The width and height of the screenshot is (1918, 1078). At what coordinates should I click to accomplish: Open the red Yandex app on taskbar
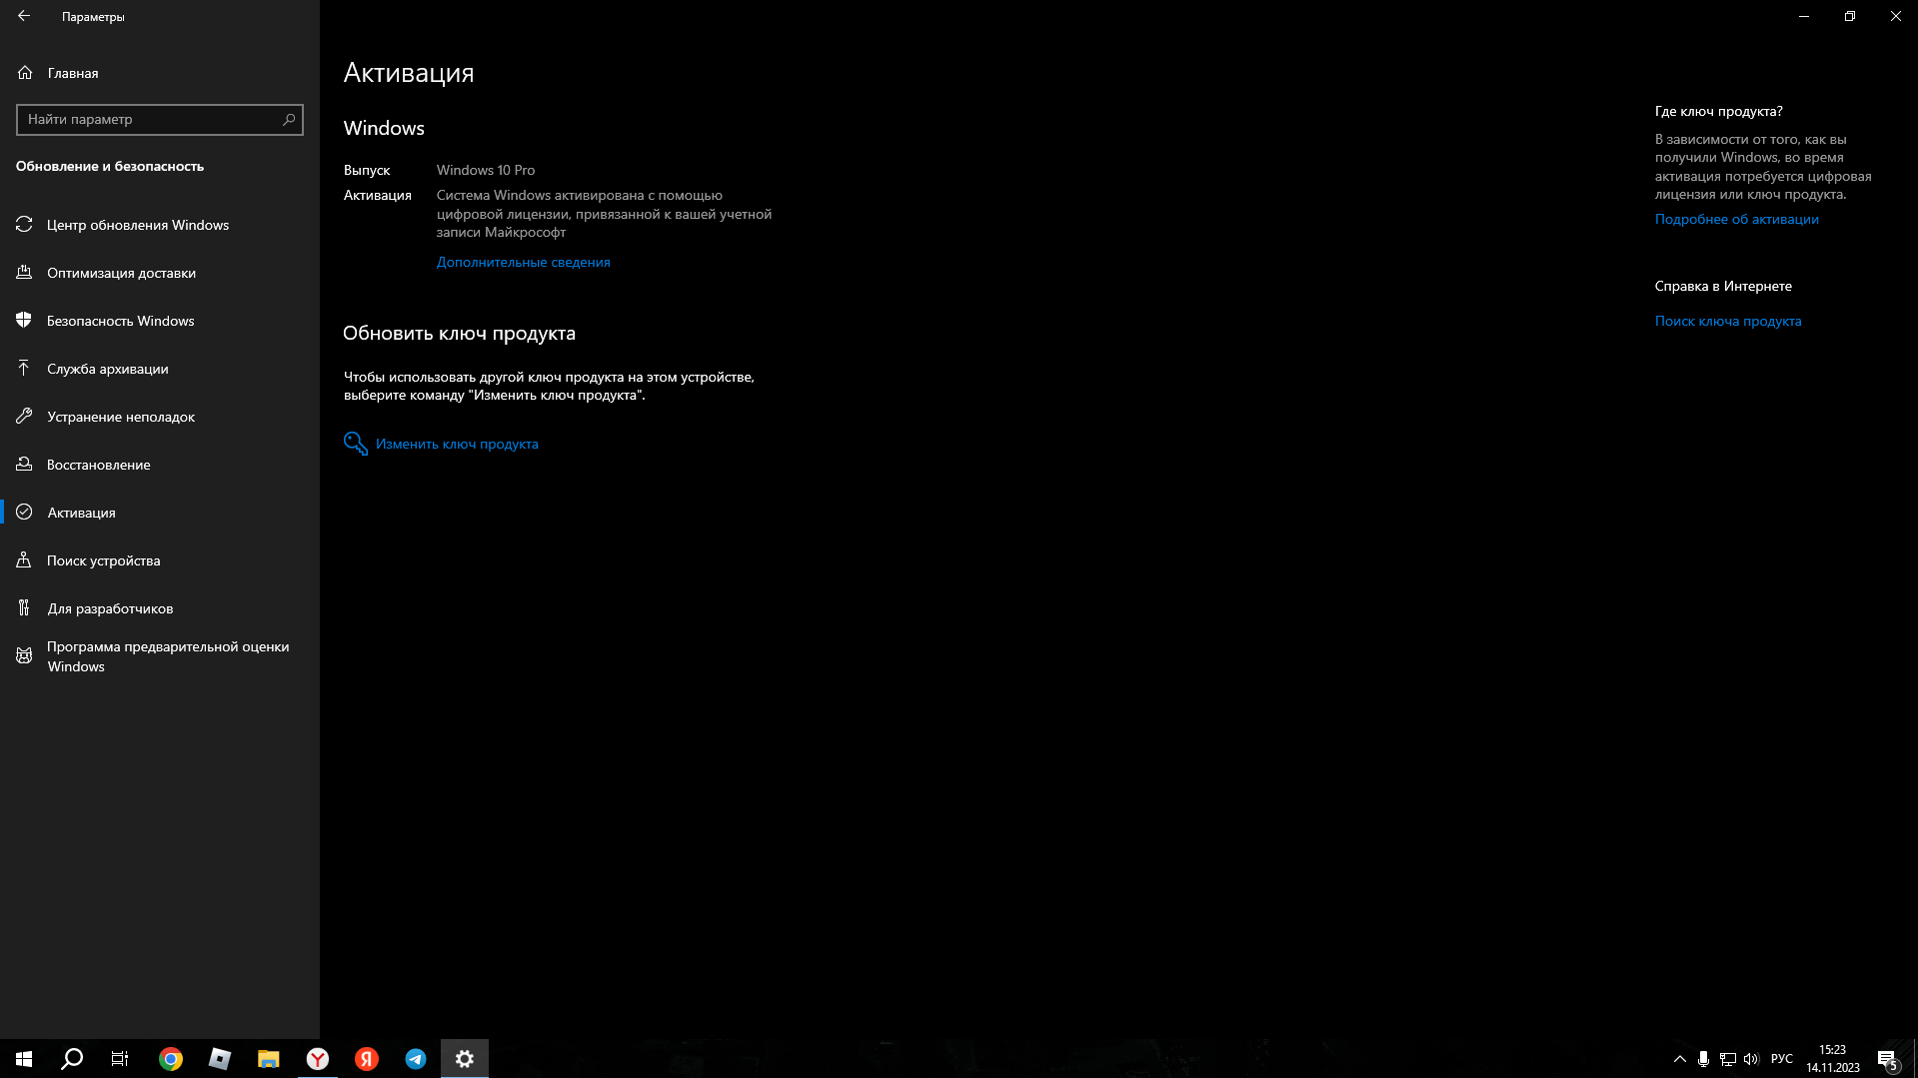pyautogui.click(x=367, y=1059)
